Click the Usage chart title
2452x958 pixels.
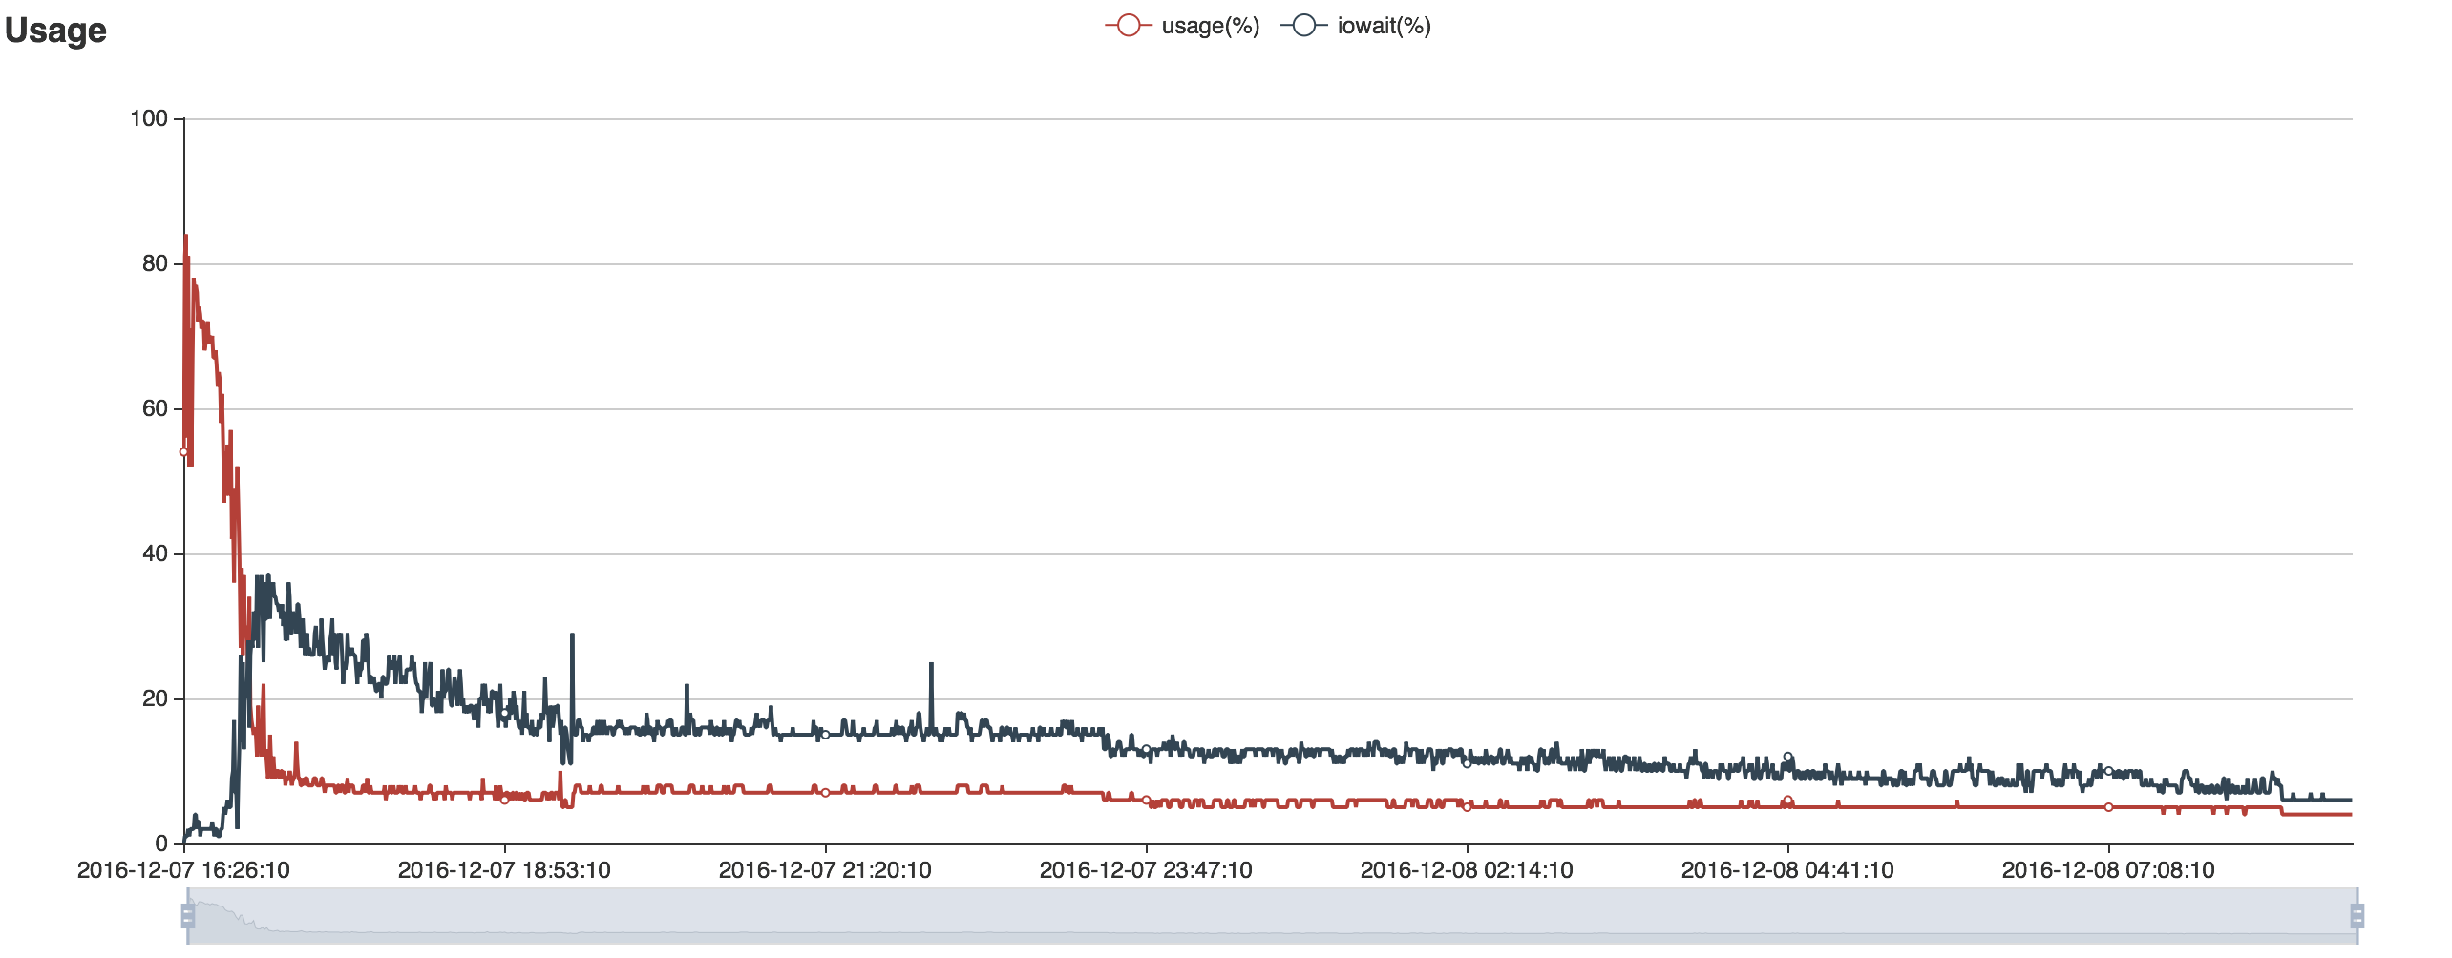tap(55, 31)
